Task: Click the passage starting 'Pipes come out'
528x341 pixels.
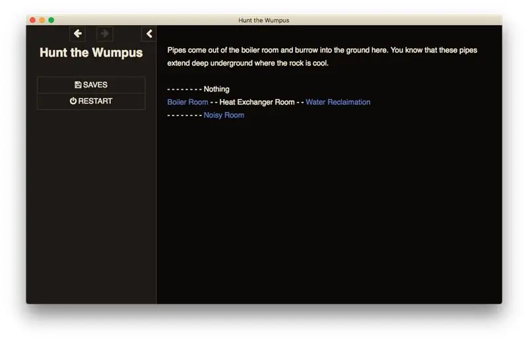Action: coord(322,57)
